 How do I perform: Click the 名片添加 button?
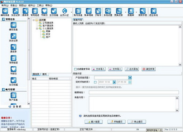(132, 69)
